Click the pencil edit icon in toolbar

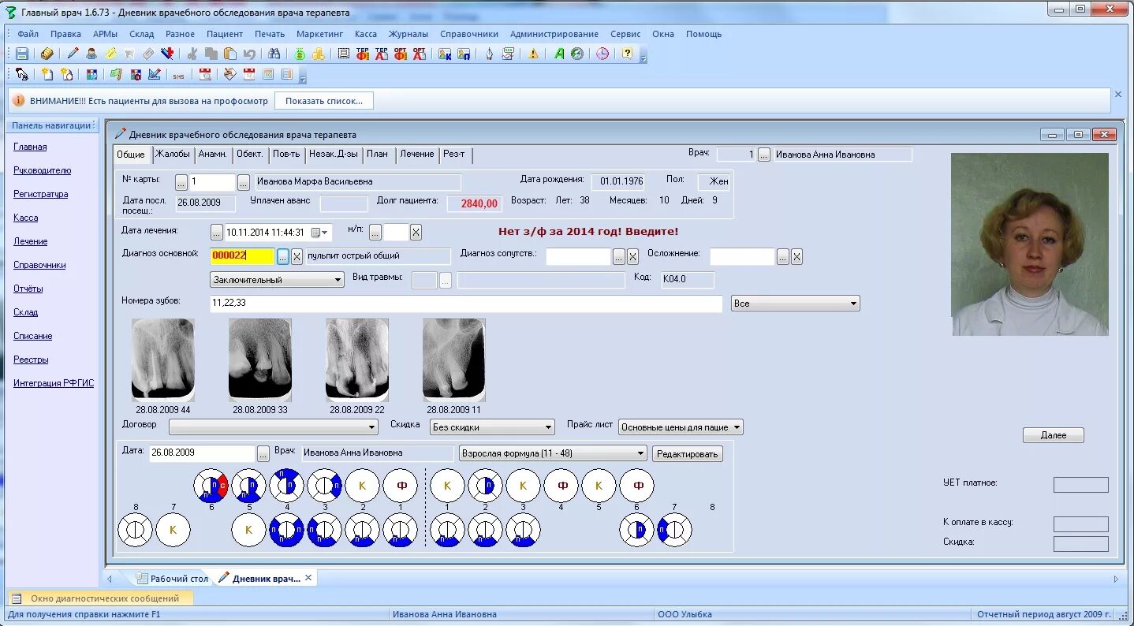73,54
